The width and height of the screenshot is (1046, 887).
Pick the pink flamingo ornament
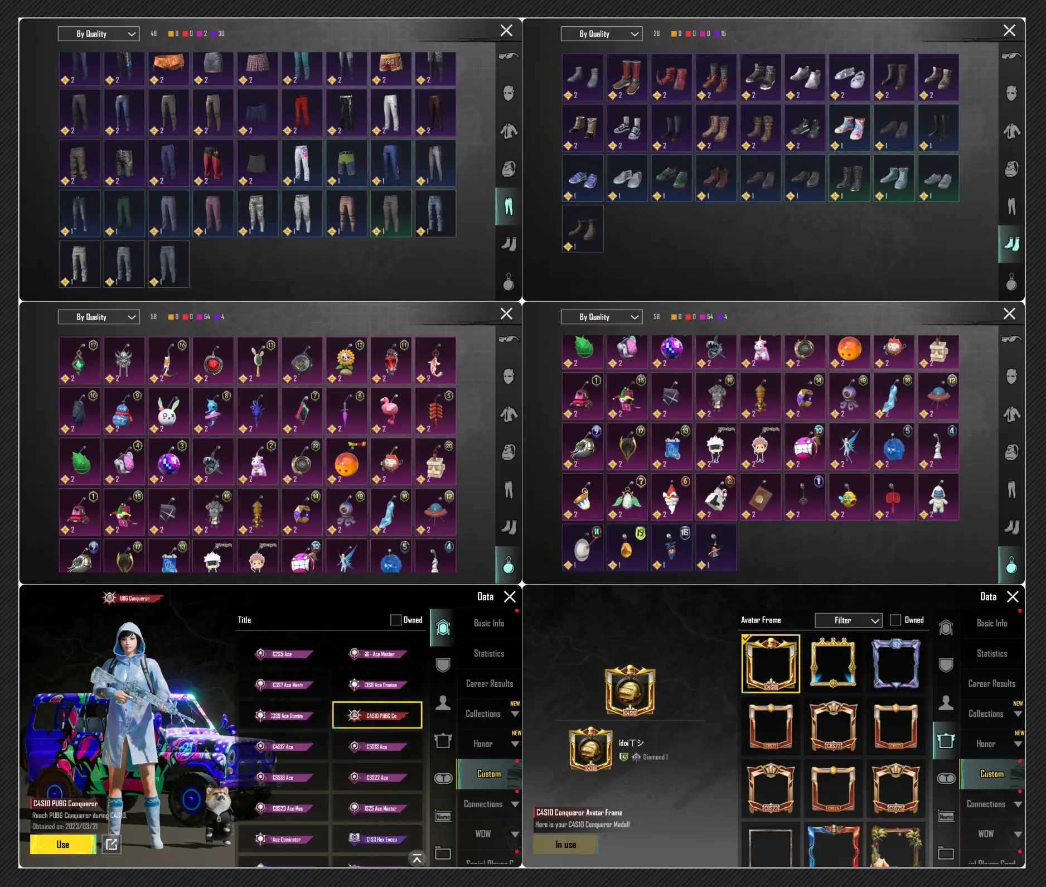point(391,411)
